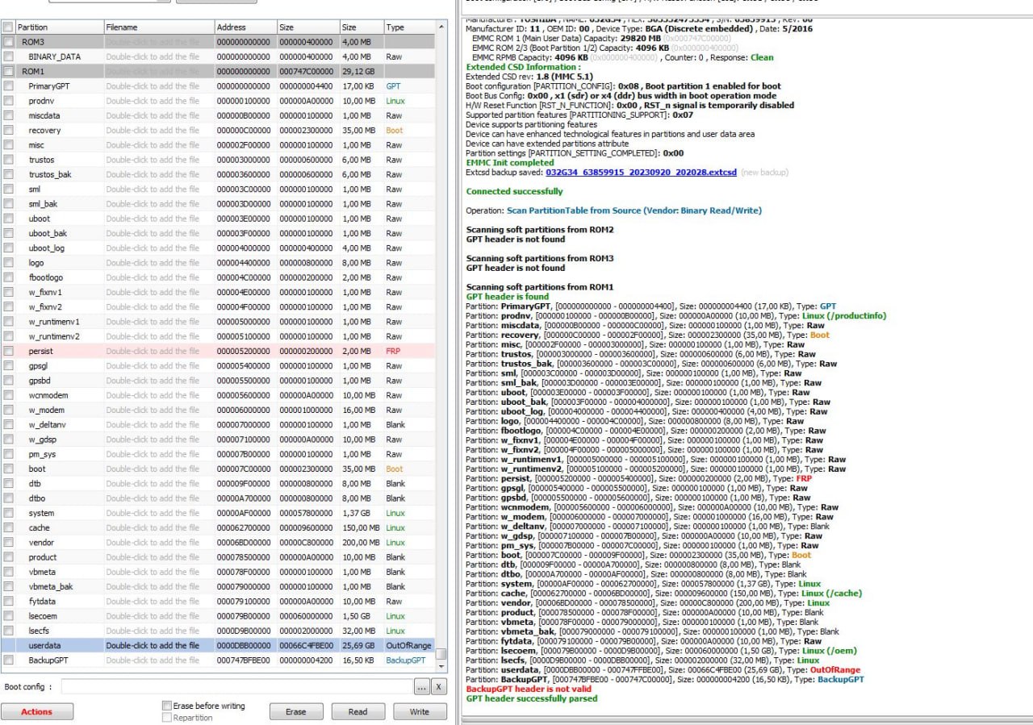The height and width of the screenshot is (725, 1033).
Task: Click the 16,50 KB size cell
Action: coord(360,660)
